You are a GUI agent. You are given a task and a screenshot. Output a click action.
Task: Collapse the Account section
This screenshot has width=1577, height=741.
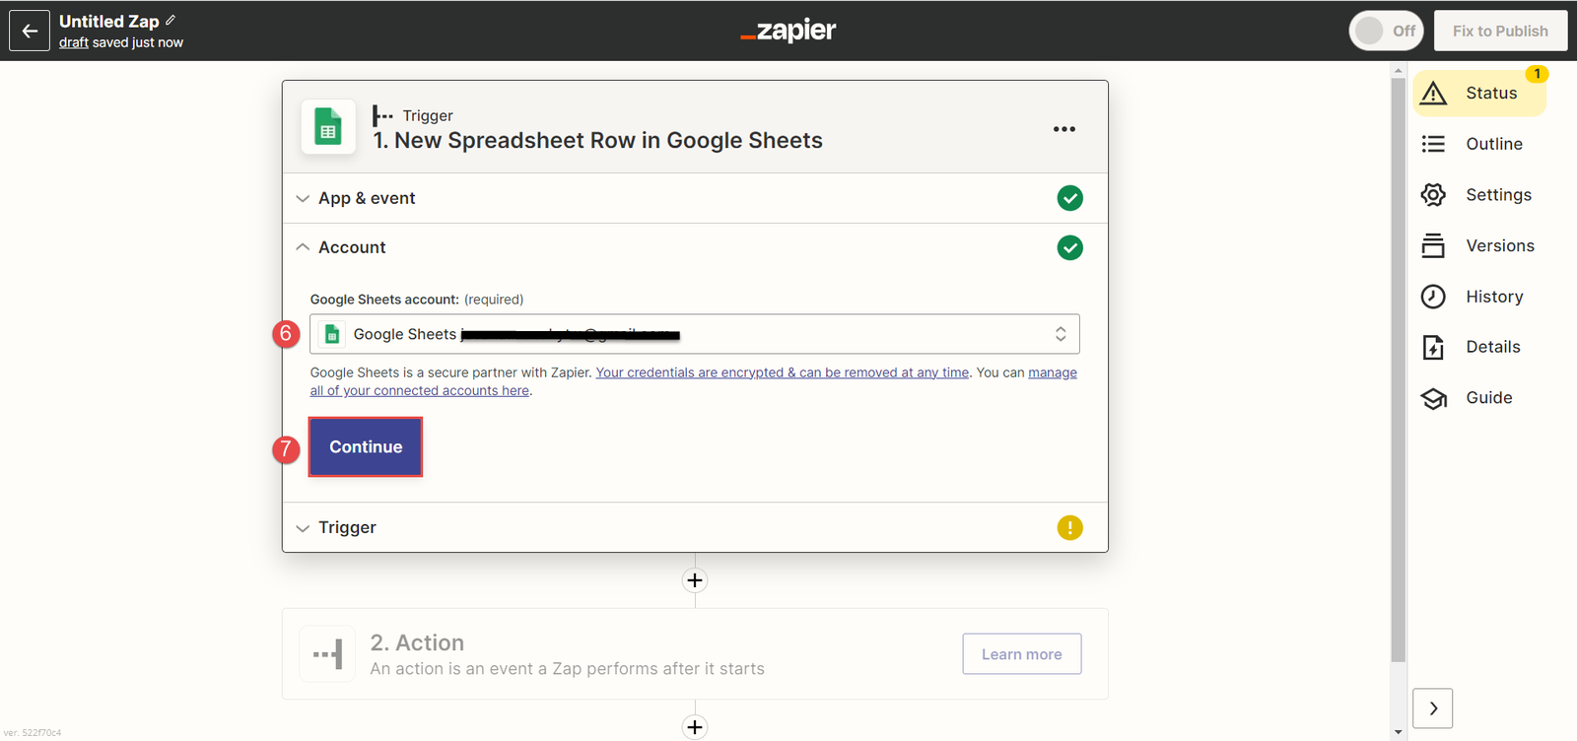point(352,247)
